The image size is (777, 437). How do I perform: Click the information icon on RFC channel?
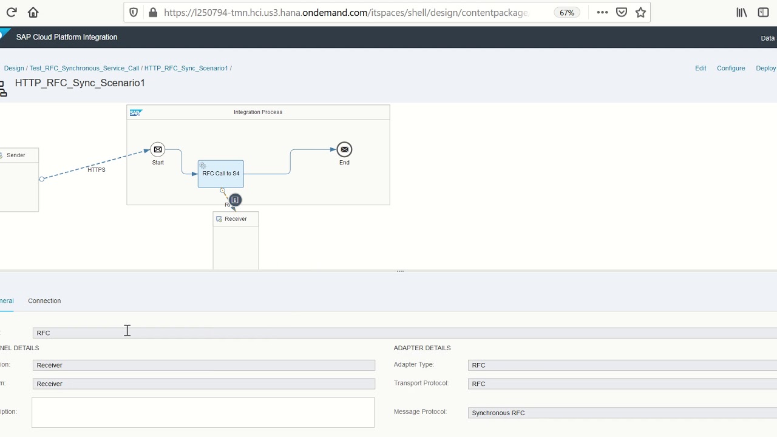[x=235, y=200]
